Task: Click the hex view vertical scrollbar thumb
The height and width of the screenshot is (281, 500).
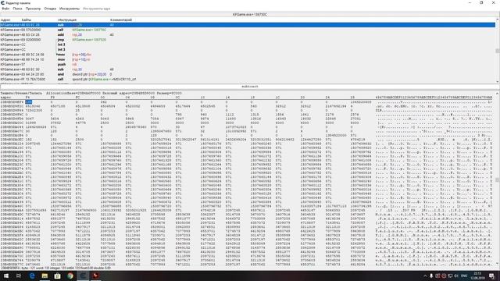Action: pyautogui.click(x=498, y=180)
